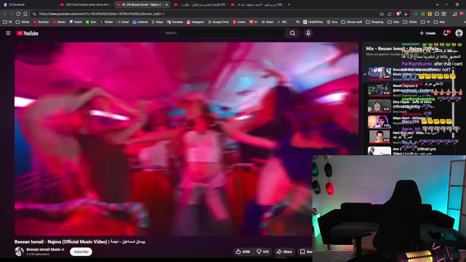Expand the Stream stuff bookmarks folder
This screenshot has height=262, width=466.
[351, 22]
